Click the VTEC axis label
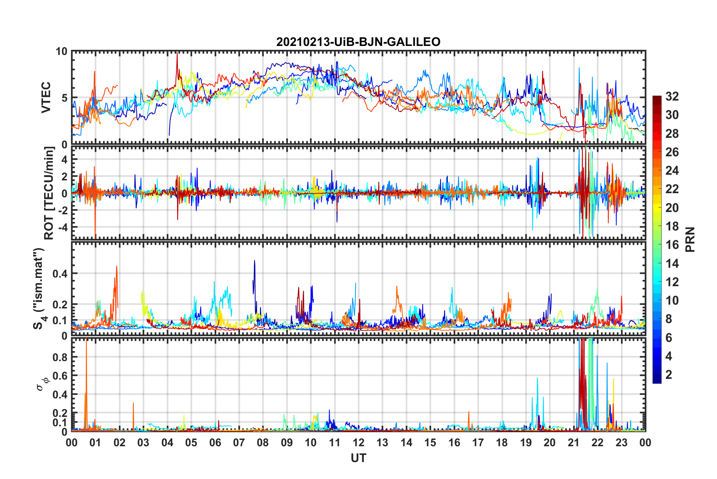 point(46,98)
